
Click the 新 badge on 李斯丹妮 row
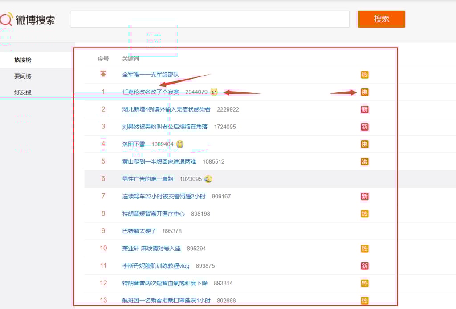click(364, 266)
